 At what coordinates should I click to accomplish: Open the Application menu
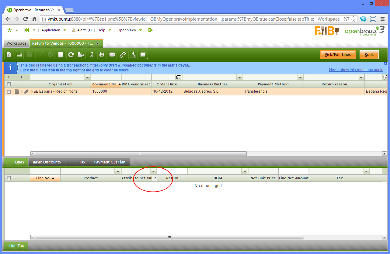[x=54, y=30]
